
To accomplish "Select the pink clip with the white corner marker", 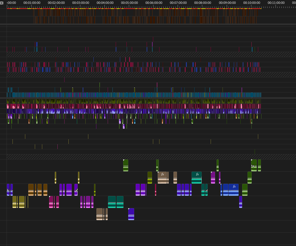I will point(51,202).
